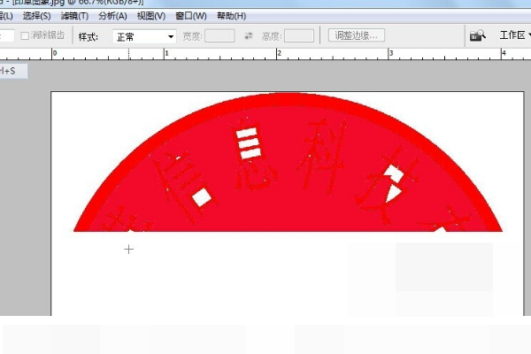Open the 分析(A) menu

[112, 16]
